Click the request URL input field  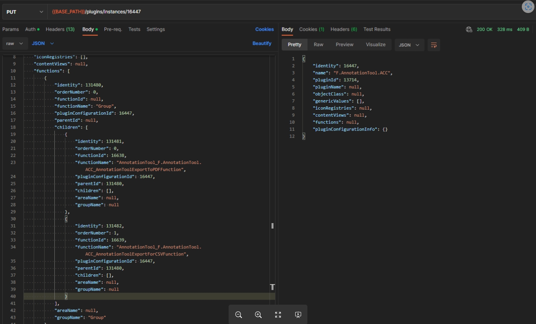click(276, 12)
